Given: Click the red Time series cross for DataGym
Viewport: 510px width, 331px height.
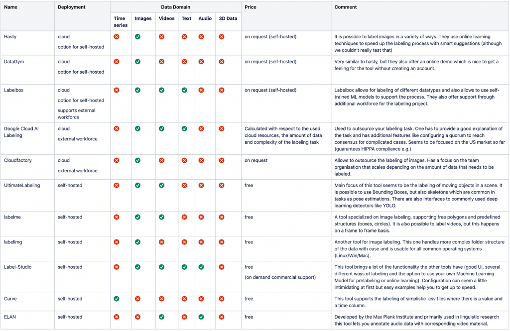Looking at the screenshot, I should coord(117,62).
